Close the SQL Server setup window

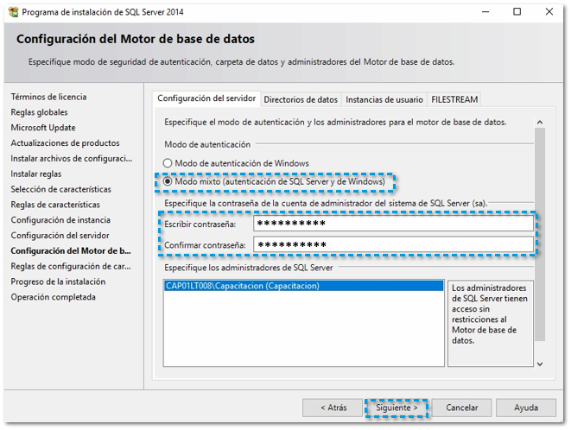[x=549, y=12]
